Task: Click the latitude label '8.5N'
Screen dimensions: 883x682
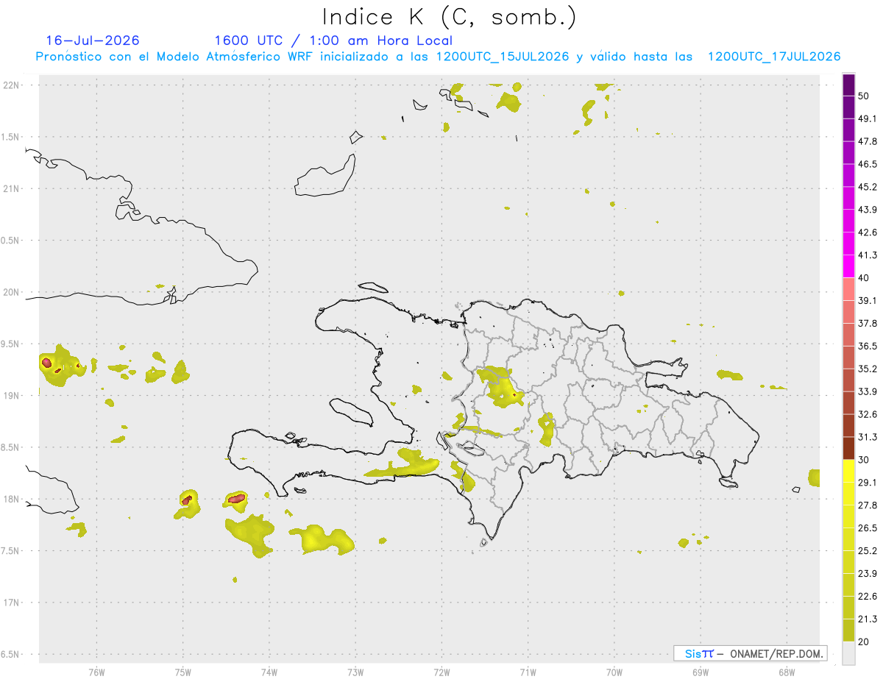Action: pos(10,447)
